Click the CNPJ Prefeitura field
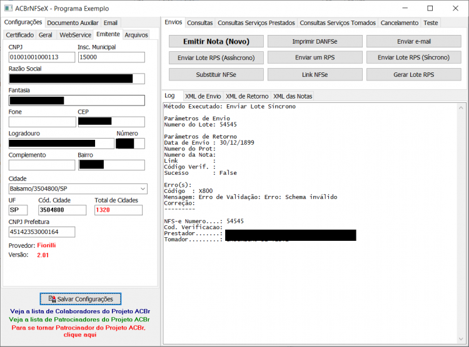 click(42, 232)
